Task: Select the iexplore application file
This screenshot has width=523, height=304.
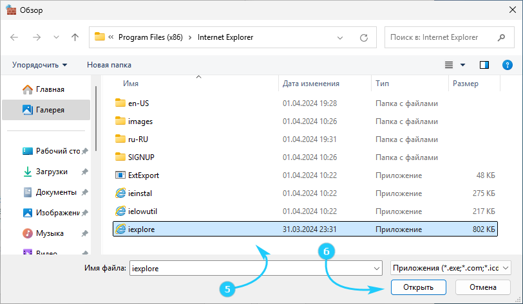Action: click(x=305, y=229)
